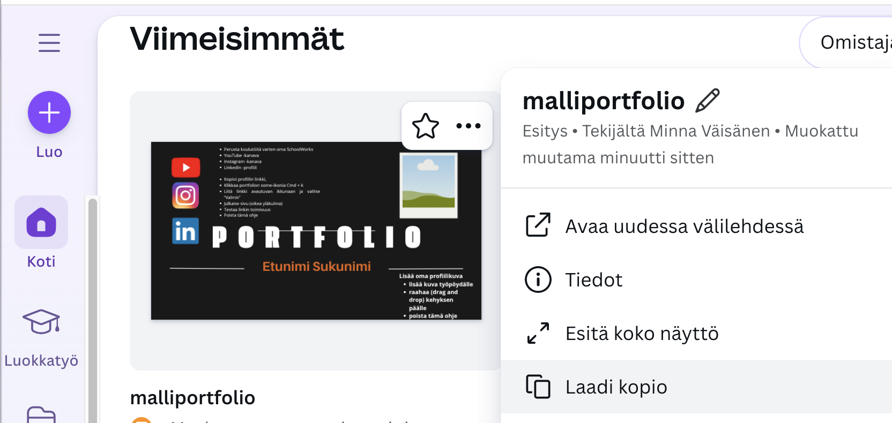
Task: Go to Koti home page
Action: pos(41,222)
